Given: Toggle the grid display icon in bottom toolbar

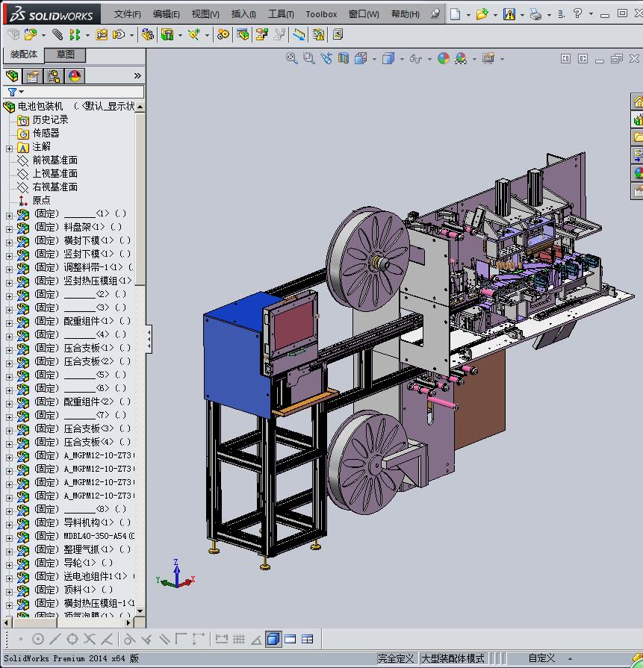Looking at the screenshot, I should coord(239,639).
